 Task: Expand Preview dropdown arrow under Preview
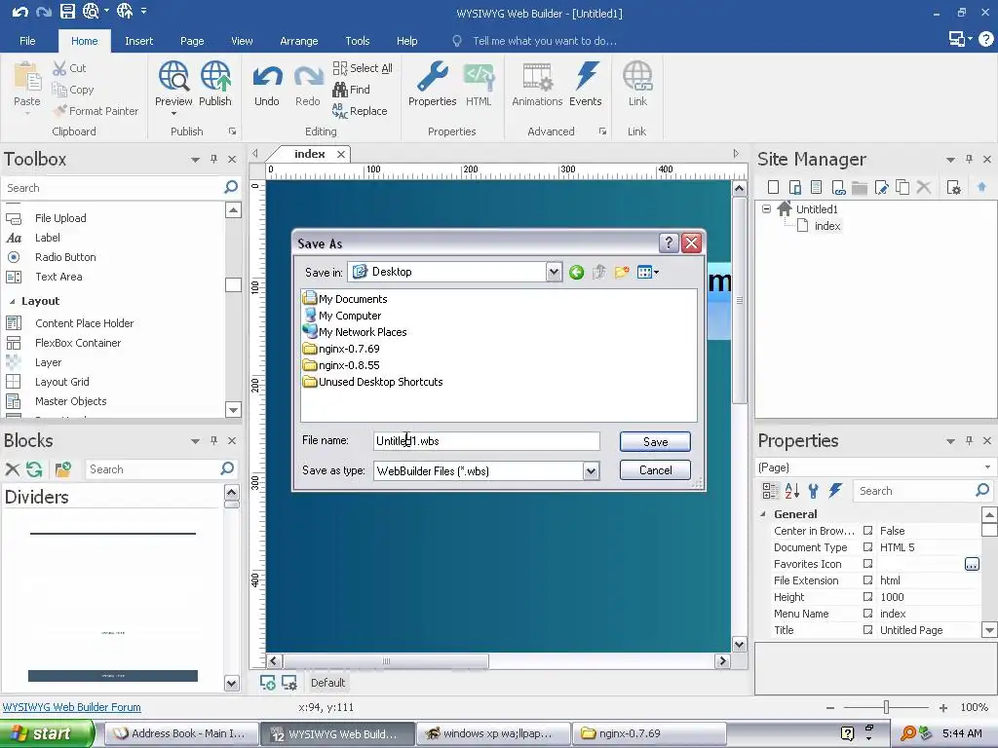pyautogui.click(x=173, y=114)
